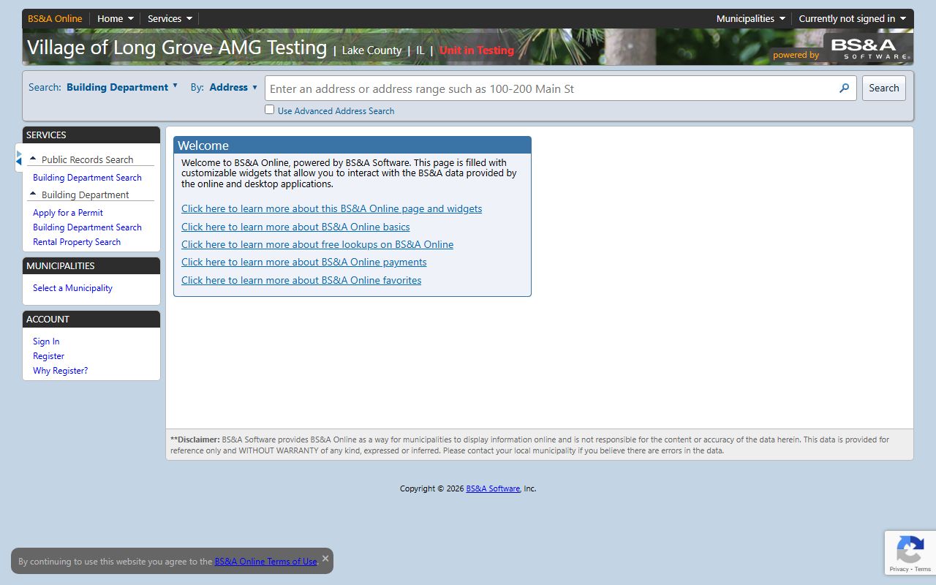The image size is (936, 585).
Task: Expand the Municipalities top menu
Action: [x=750, y=19]
